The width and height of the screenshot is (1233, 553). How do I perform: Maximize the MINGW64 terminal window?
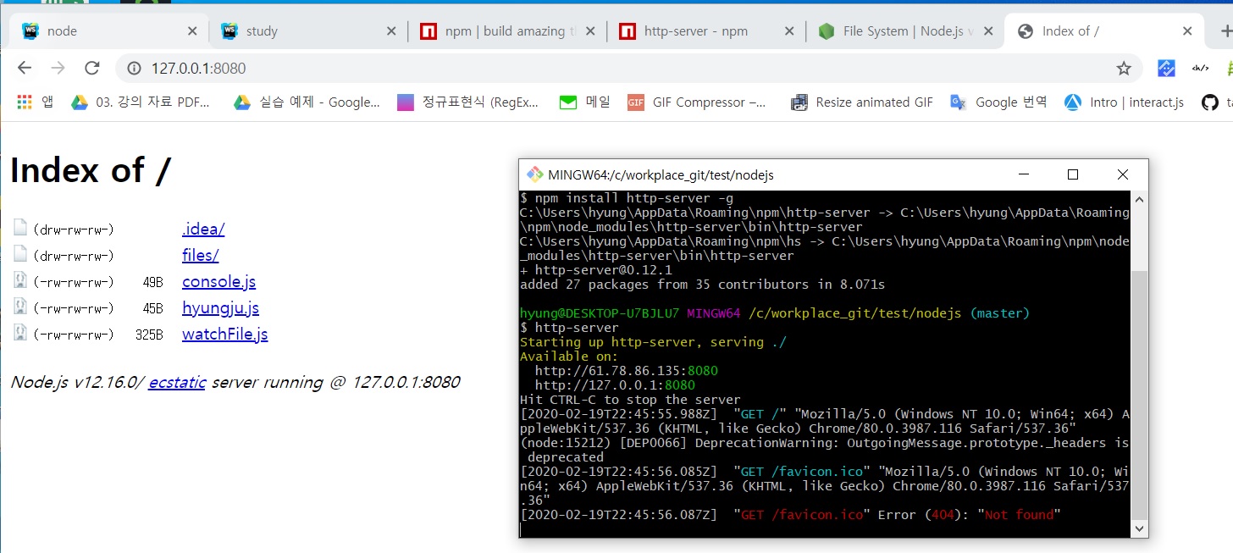pos(1073,175)
